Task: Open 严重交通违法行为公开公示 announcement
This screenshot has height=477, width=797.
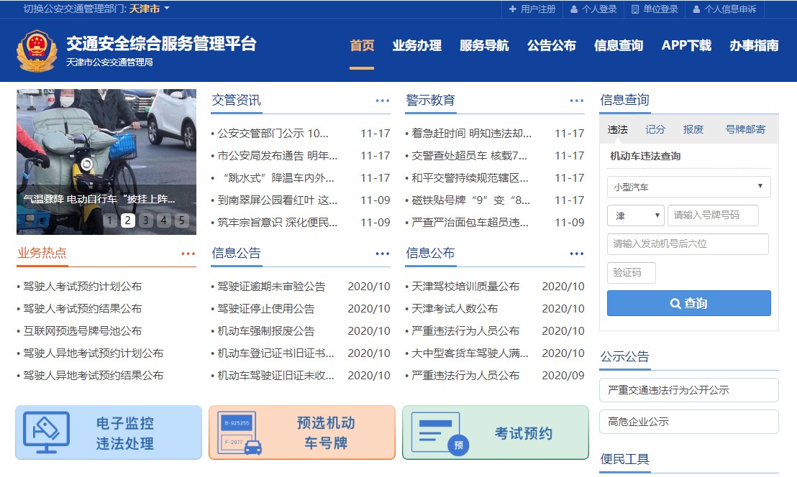Action: point(688,390)
